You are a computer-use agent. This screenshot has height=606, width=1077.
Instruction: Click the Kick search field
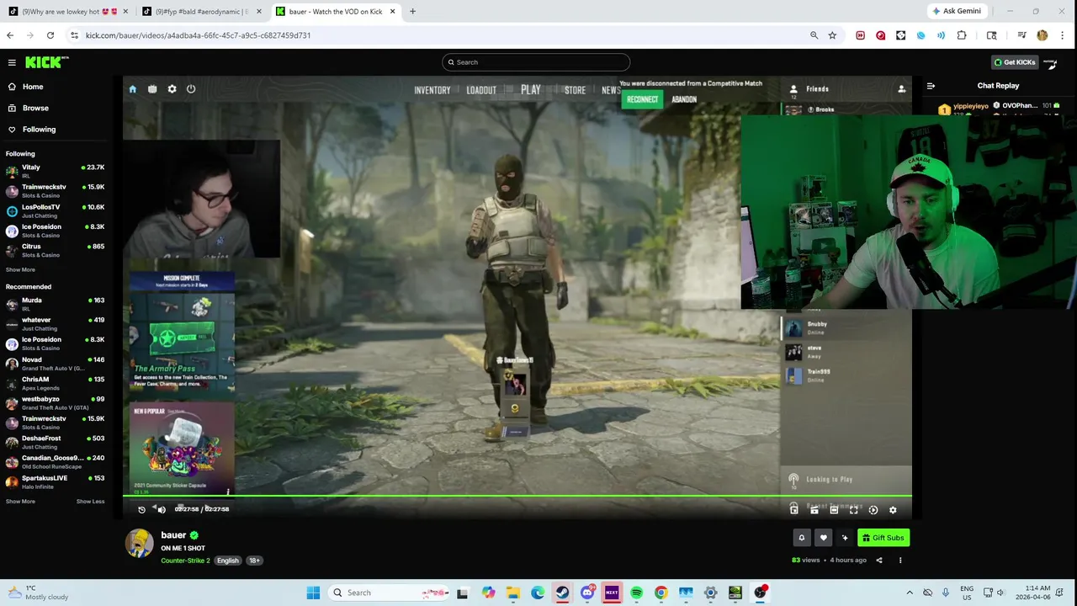(x=536, y=62)
